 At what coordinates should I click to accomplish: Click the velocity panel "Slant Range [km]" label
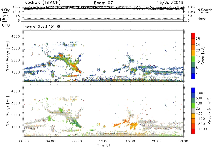click(x=8, y=111)
